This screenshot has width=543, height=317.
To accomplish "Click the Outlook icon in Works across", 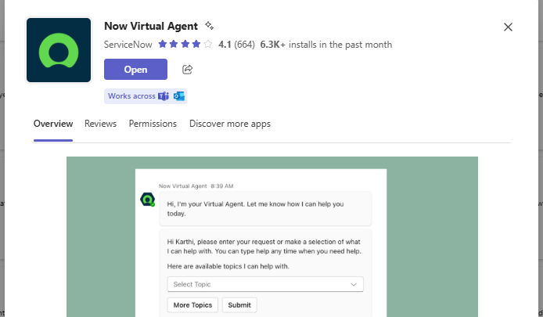I will [x=179, y=96].
